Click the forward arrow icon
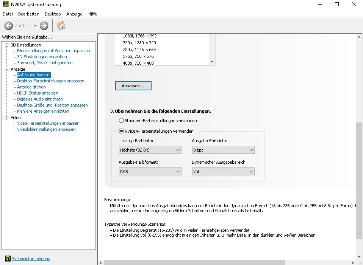This screenshot has height=265, width=363. click(44, 26)
